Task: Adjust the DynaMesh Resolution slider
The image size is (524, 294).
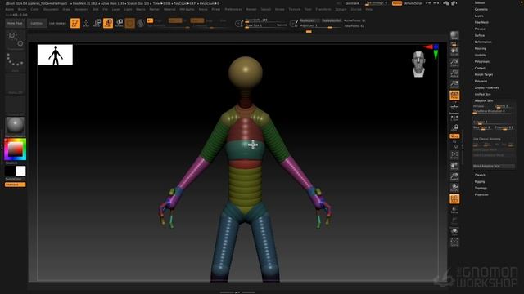Action: tap(493, 111)
